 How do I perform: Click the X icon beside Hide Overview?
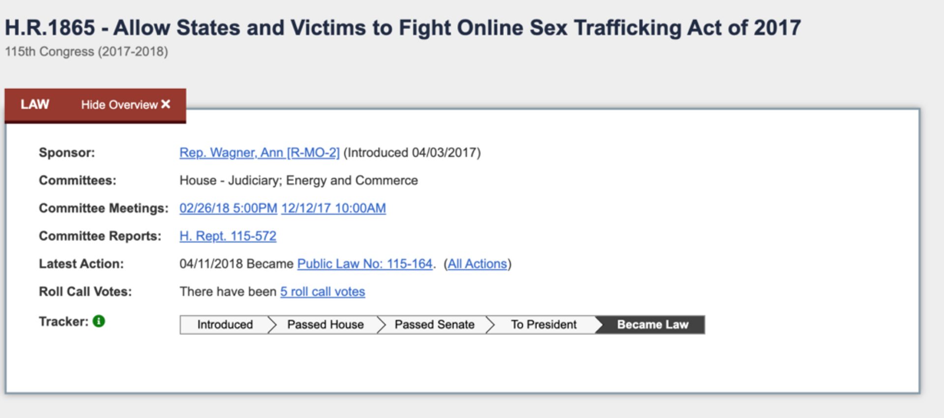coord(166,104)
